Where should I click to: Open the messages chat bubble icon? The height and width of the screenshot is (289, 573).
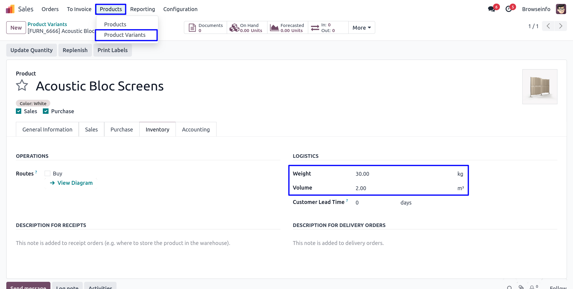[x=491, y=9]
